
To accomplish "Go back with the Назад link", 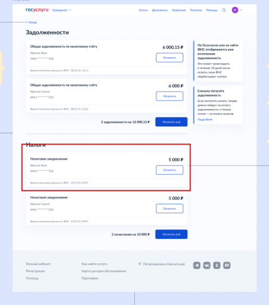I will tap(32, 22).
